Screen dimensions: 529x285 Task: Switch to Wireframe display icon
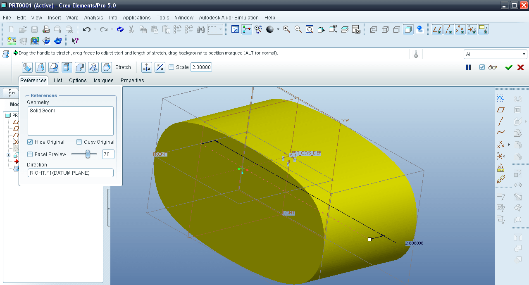374,29
